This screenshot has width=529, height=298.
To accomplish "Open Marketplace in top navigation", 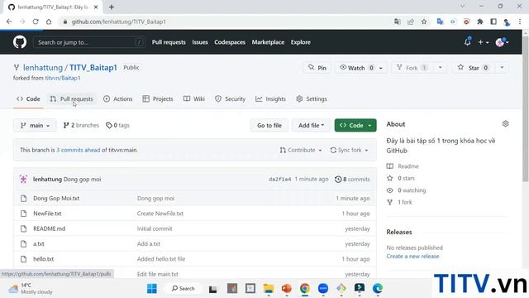I will point(268,42).
